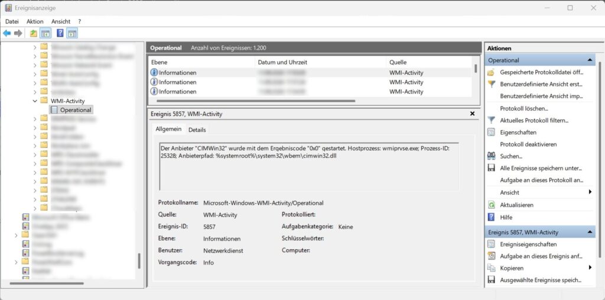The width and height of the screenshot is (605, 300).
Task: Go back with the blue left arrow
Action: click(x=6, y=34)
